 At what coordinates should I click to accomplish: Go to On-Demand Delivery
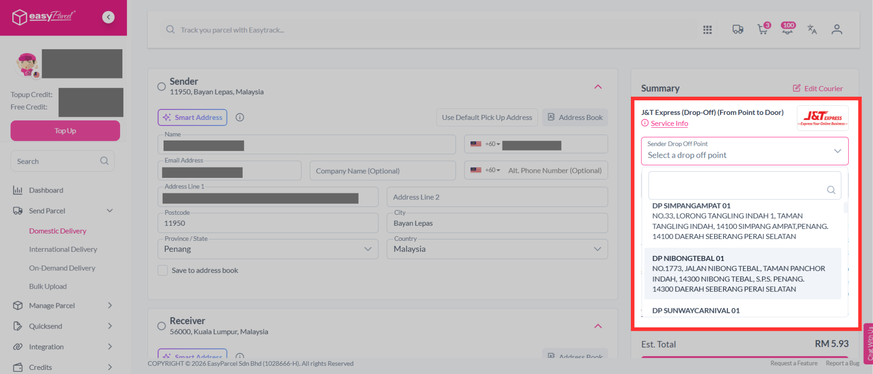point(62,268)
